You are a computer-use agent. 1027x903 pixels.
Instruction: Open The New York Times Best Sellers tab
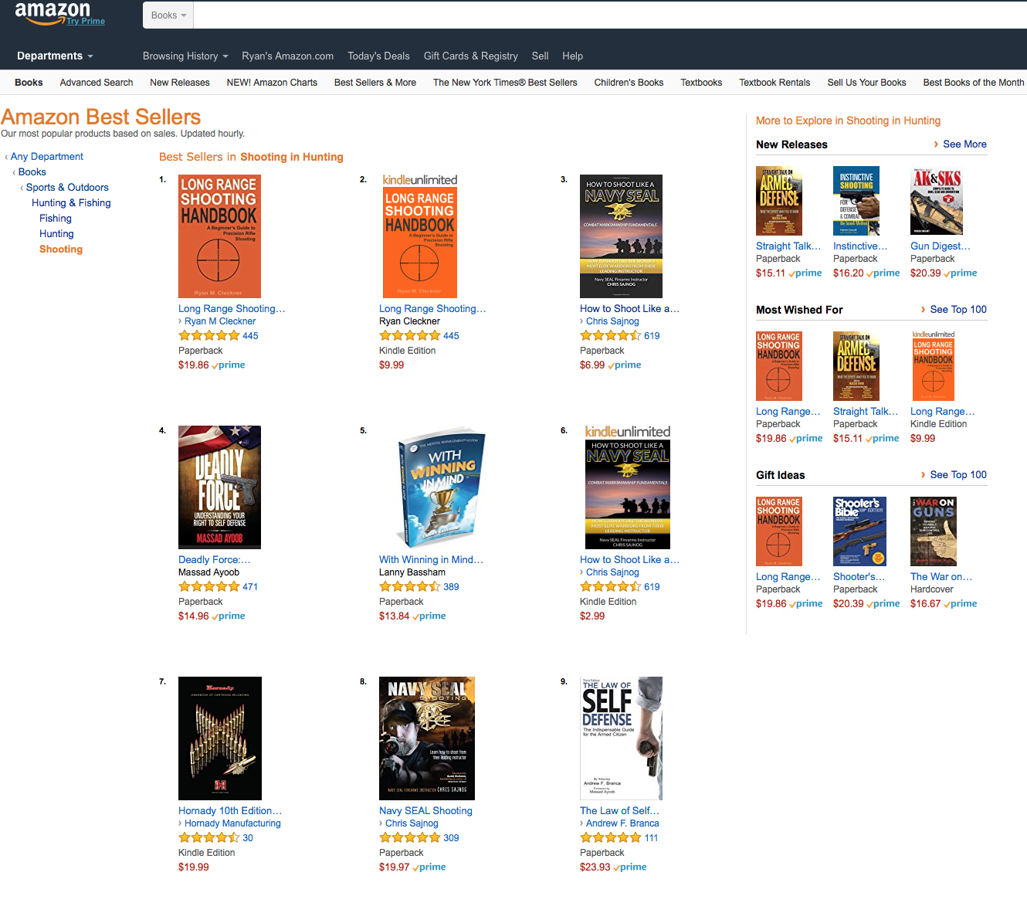505,83
